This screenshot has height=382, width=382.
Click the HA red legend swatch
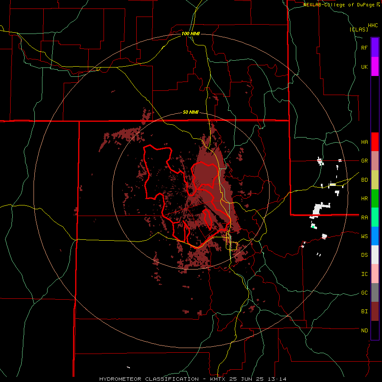[x=375, y=142]
